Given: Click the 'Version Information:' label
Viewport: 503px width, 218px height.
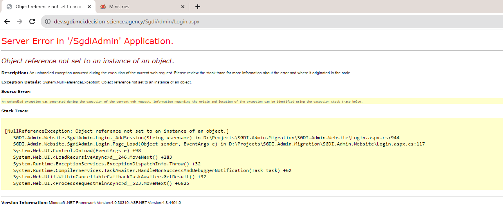Looking at the screenshot, I should click(25, 203).
